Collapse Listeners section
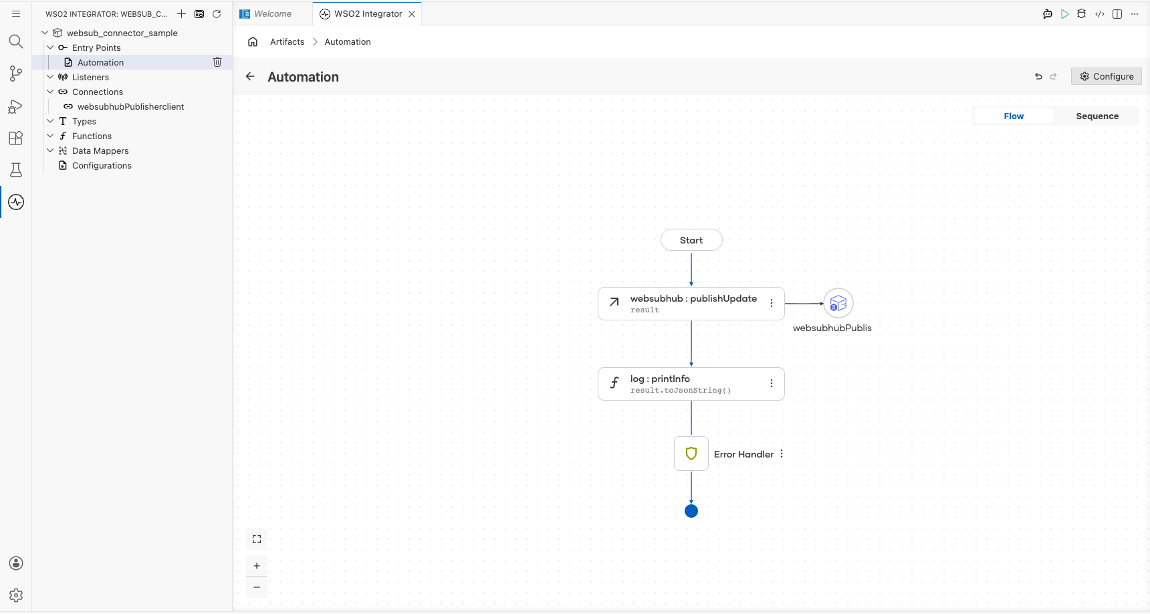The height and width of the screenshot is (614, 1150). [50, 77]
